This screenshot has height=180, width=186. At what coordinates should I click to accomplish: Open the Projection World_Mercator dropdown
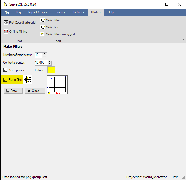148,177
